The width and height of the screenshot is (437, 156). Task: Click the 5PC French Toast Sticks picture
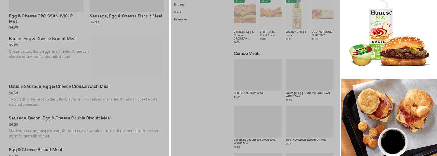[x=271, y=15]
